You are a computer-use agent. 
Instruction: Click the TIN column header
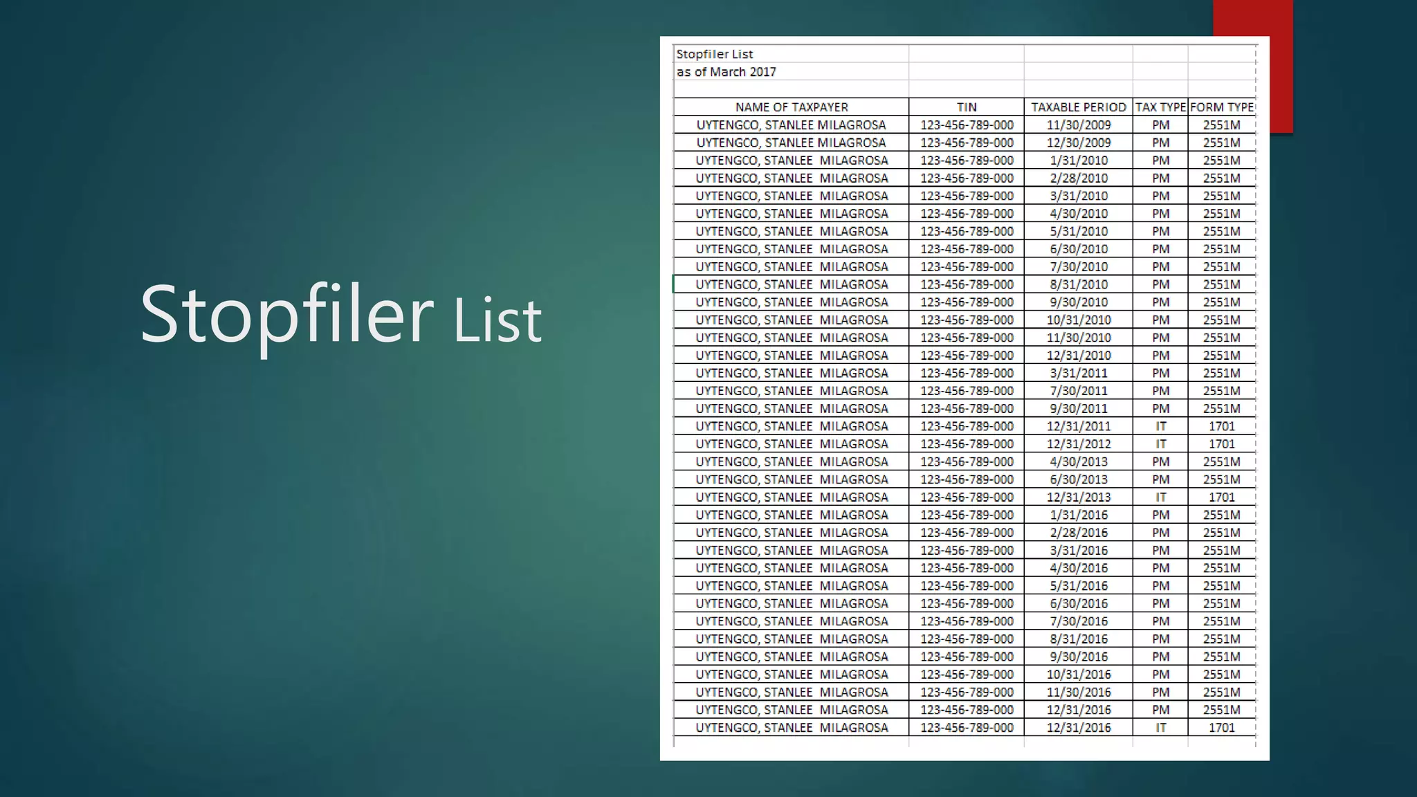pos(967,107)
